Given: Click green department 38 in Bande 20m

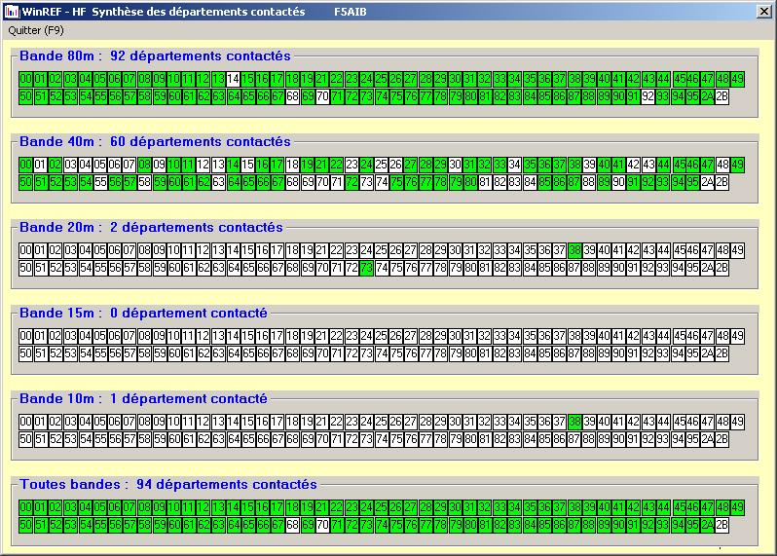Looking at the screenshot, I should coord(574,250).
